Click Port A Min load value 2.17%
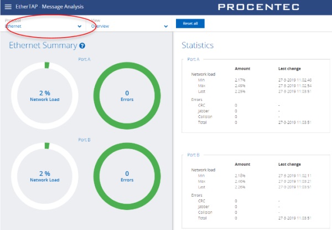Screen dimensions: 332x230 click(240, 80)
